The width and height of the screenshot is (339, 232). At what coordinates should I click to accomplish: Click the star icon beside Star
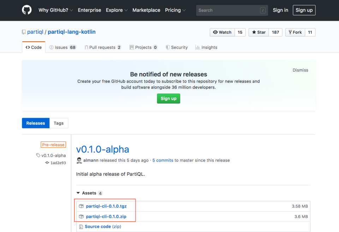coord(253,32)
